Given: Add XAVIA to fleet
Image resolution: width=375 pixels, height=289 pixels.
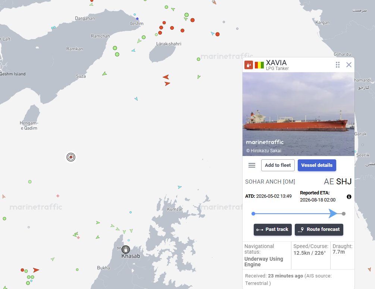Looking at the screenshot, I should pos(278,165).
